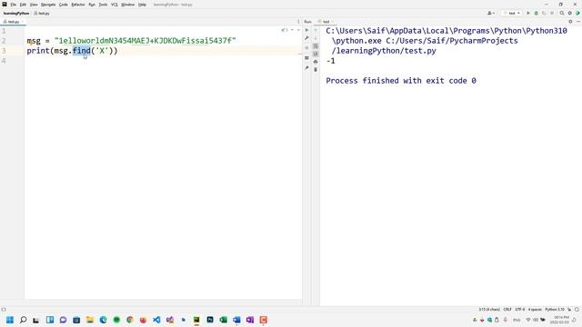Click Run with Coverage icon in toolbar

pyautogui.click(x=544, y=13)
